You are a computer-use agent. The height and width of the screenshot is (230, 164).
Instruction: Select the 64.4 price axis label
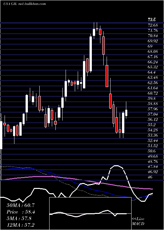[152, 72]
